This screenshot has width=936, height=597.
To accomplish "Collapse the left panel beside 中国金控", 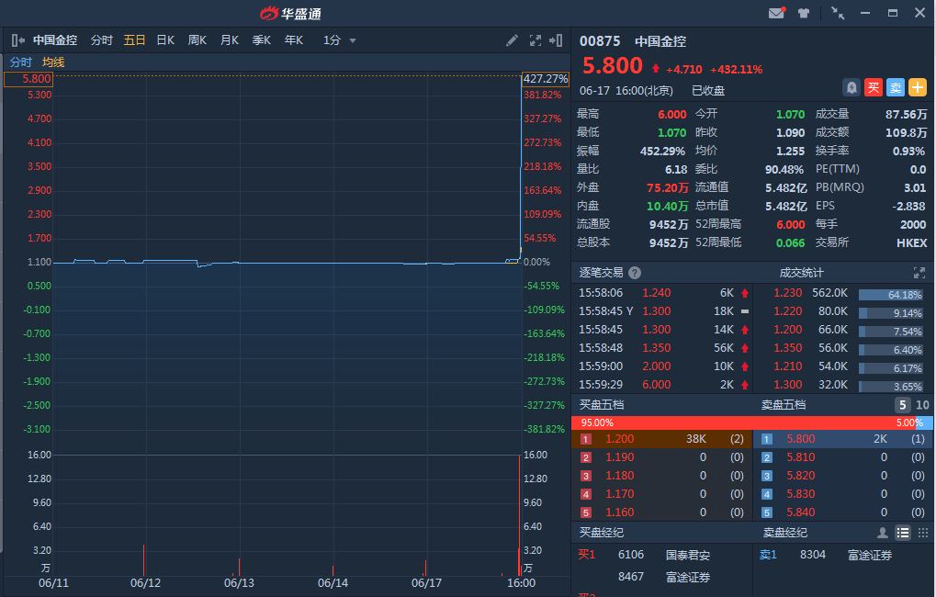I will pyautogui.click(x=17, y=40).
